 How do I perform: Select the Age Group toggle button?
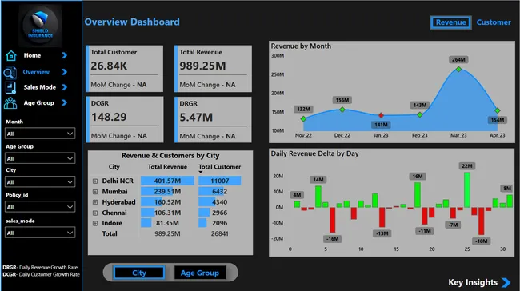click(200, 273)
